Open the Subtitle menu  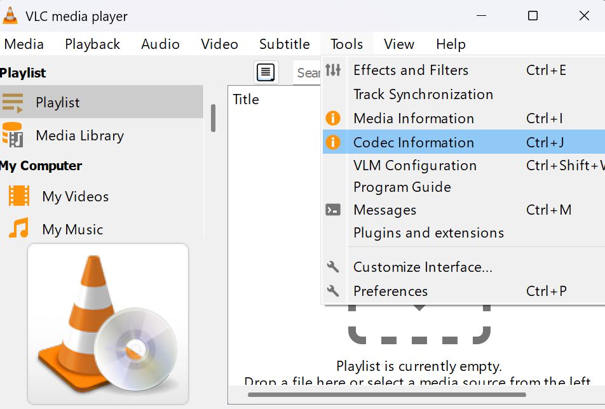(285, 44)
